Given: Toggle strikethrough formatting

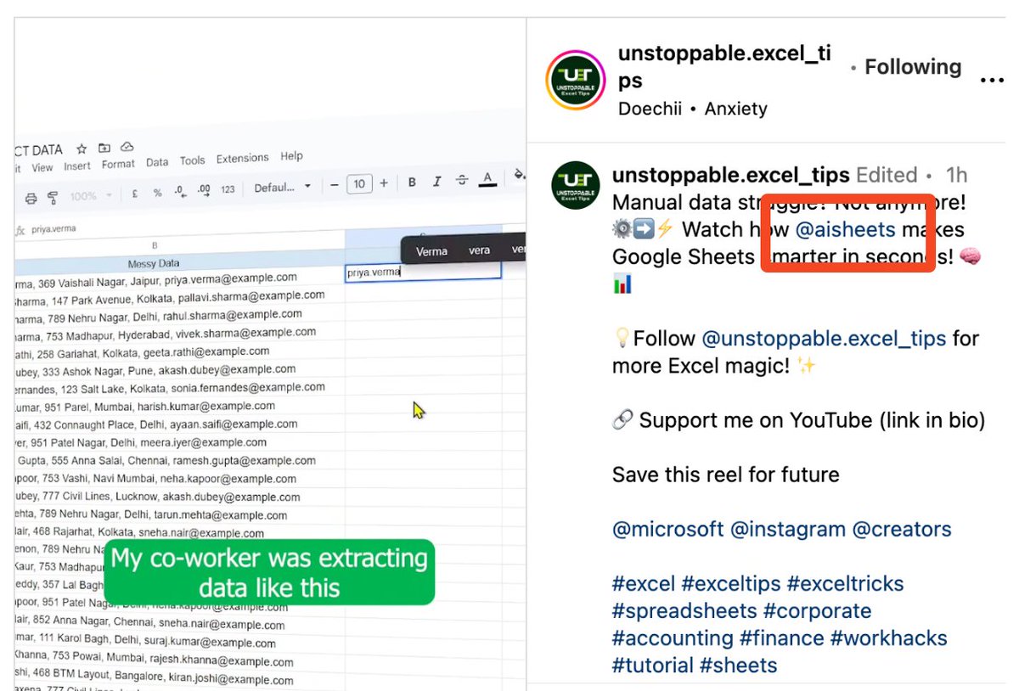Looking at the screenshot, I should point(462,180).
